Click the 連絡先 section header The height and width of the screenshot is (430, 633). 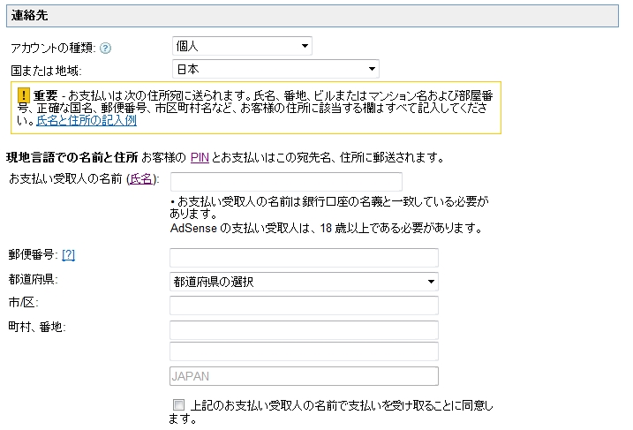313,16
